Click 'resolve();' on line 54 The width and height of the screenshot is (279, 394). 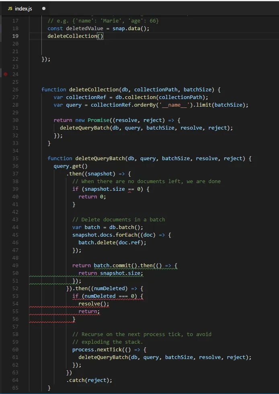(x=94, y=304)
